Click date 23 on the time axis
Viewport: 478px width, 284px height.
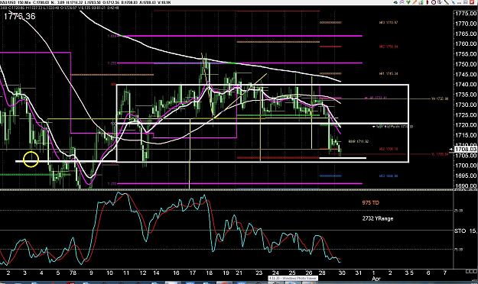pos(259,273)
